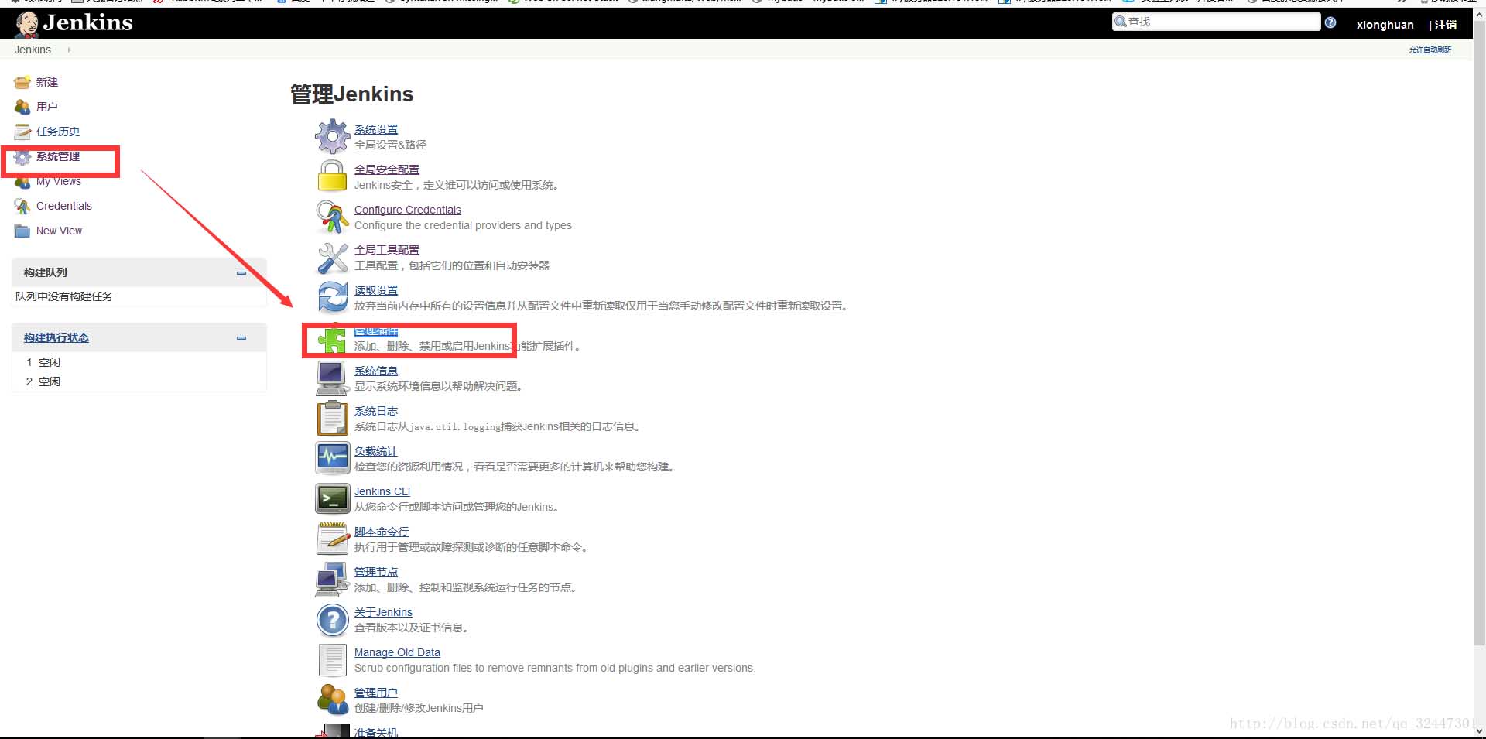Collapse the 构建队列 panel
This screenshot has height=739, width=1486.
point(241,272)
